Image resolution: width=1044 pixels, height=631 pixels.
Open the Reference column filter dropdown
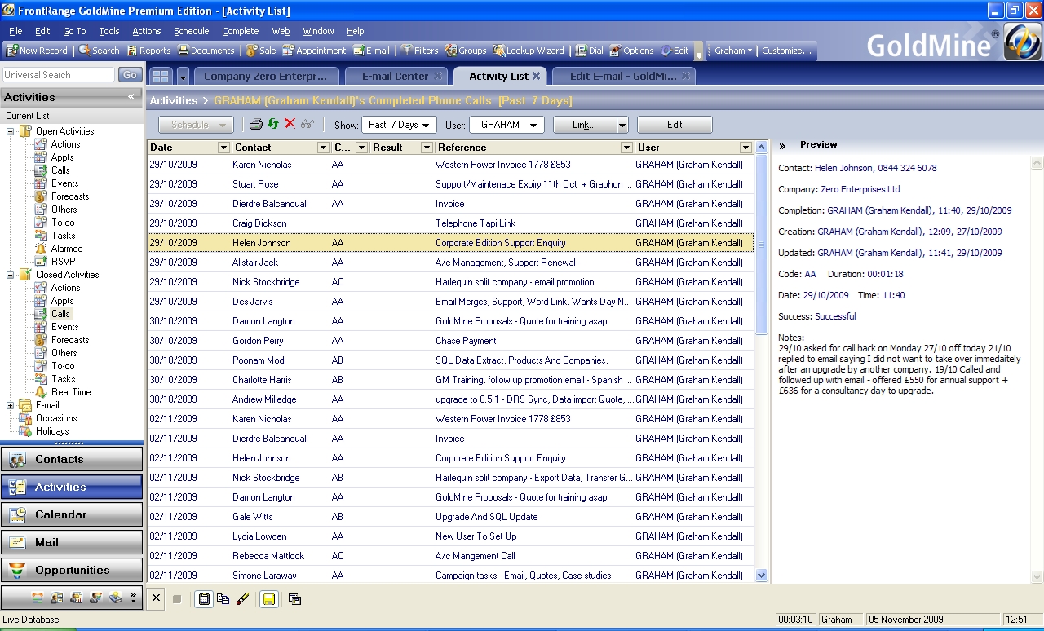tap(626, 148)
